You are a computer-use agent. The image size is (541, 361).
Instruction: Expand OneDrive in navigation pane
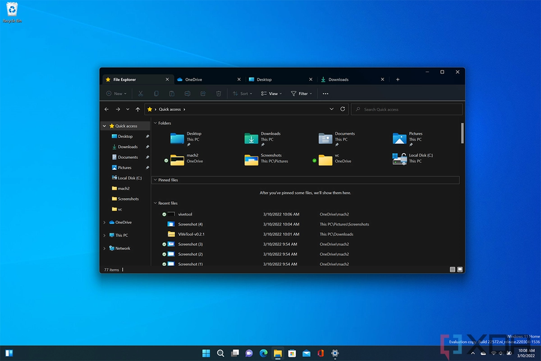click(x=105, y=223)
